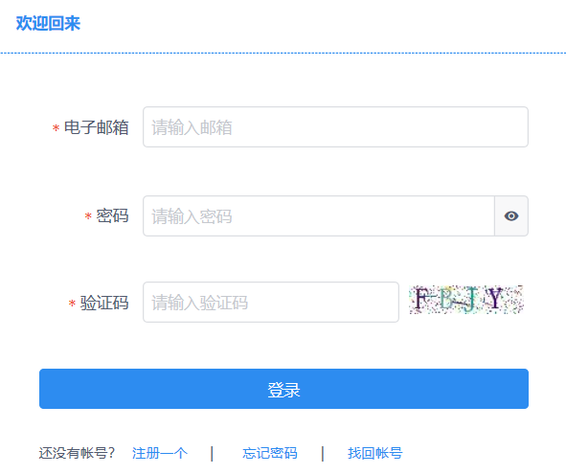566x474 pixels.
Task: Focus the 请输入密码 password field
Action: coord(319,216)
